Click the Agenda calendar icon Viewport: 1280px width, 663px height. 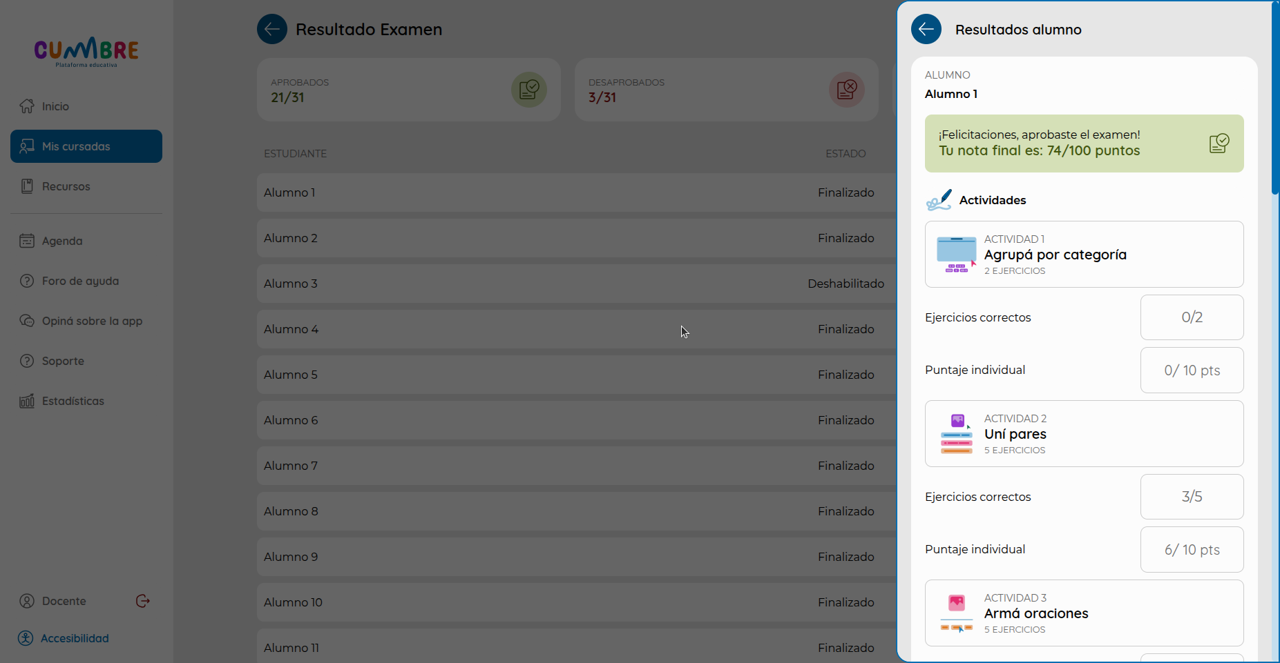click(27, 241)
